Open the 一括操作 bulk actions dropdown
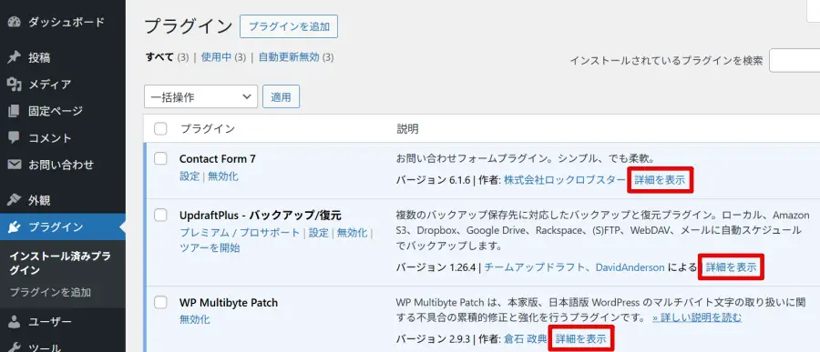Screen dimensions: 820x352 [x=200, y=96]
